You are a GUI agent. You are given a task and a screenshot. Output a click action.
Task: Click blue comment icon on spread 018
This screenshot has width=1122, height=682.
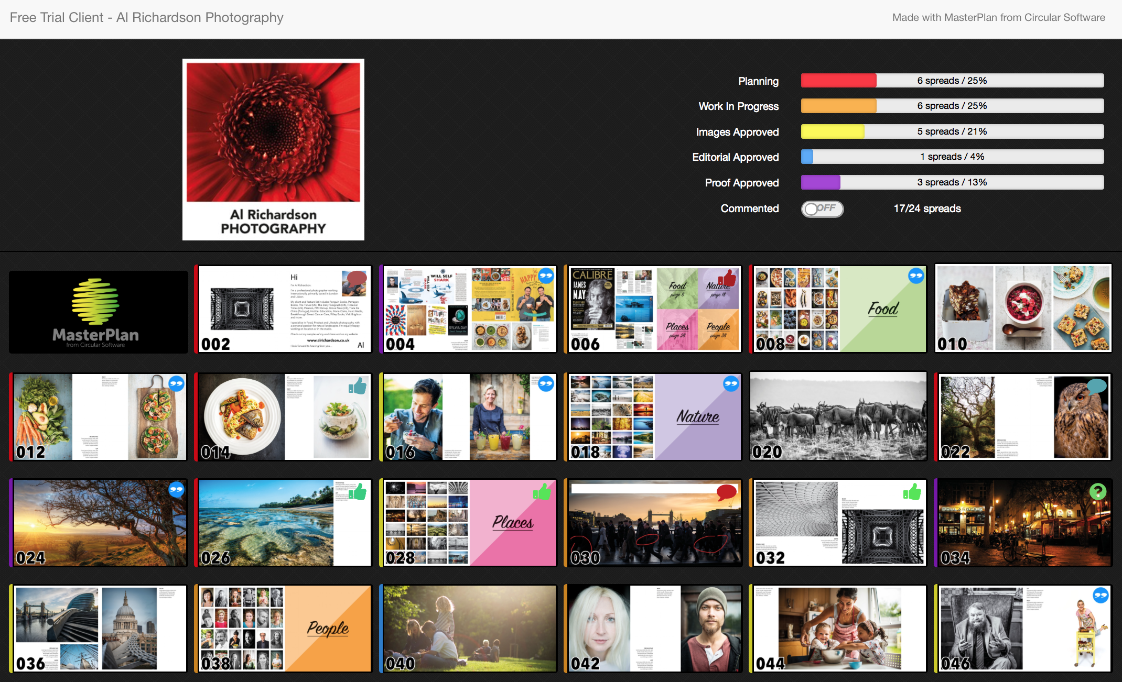click(731, 384)
